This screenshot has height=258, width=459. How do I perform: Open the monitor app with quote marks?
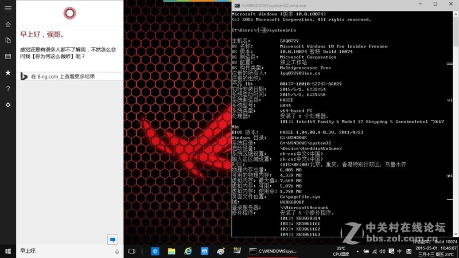pyautogui.click(x=237, y=251)
